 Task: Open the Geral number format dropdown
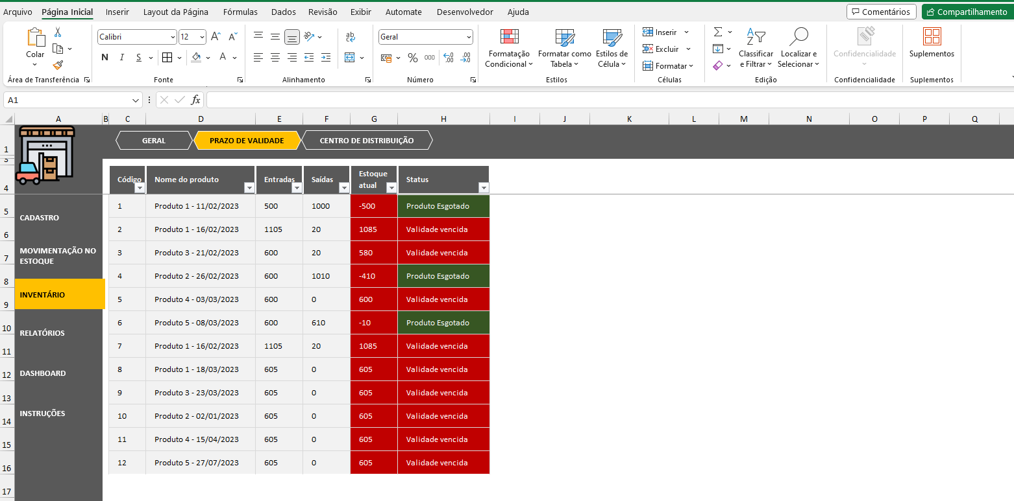click(x=469, y=37)
